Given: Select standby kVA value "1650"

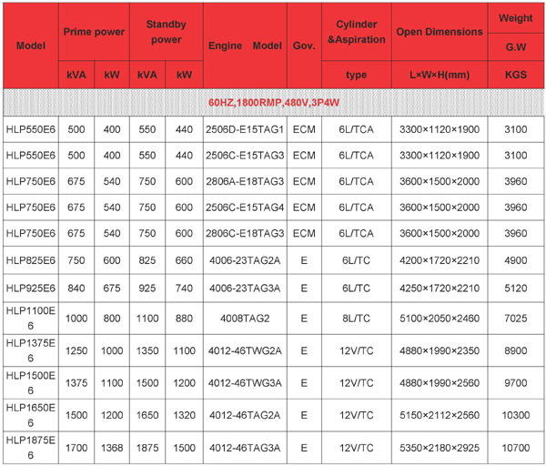Looking at the screenshot, I should [x=147, y=415].
